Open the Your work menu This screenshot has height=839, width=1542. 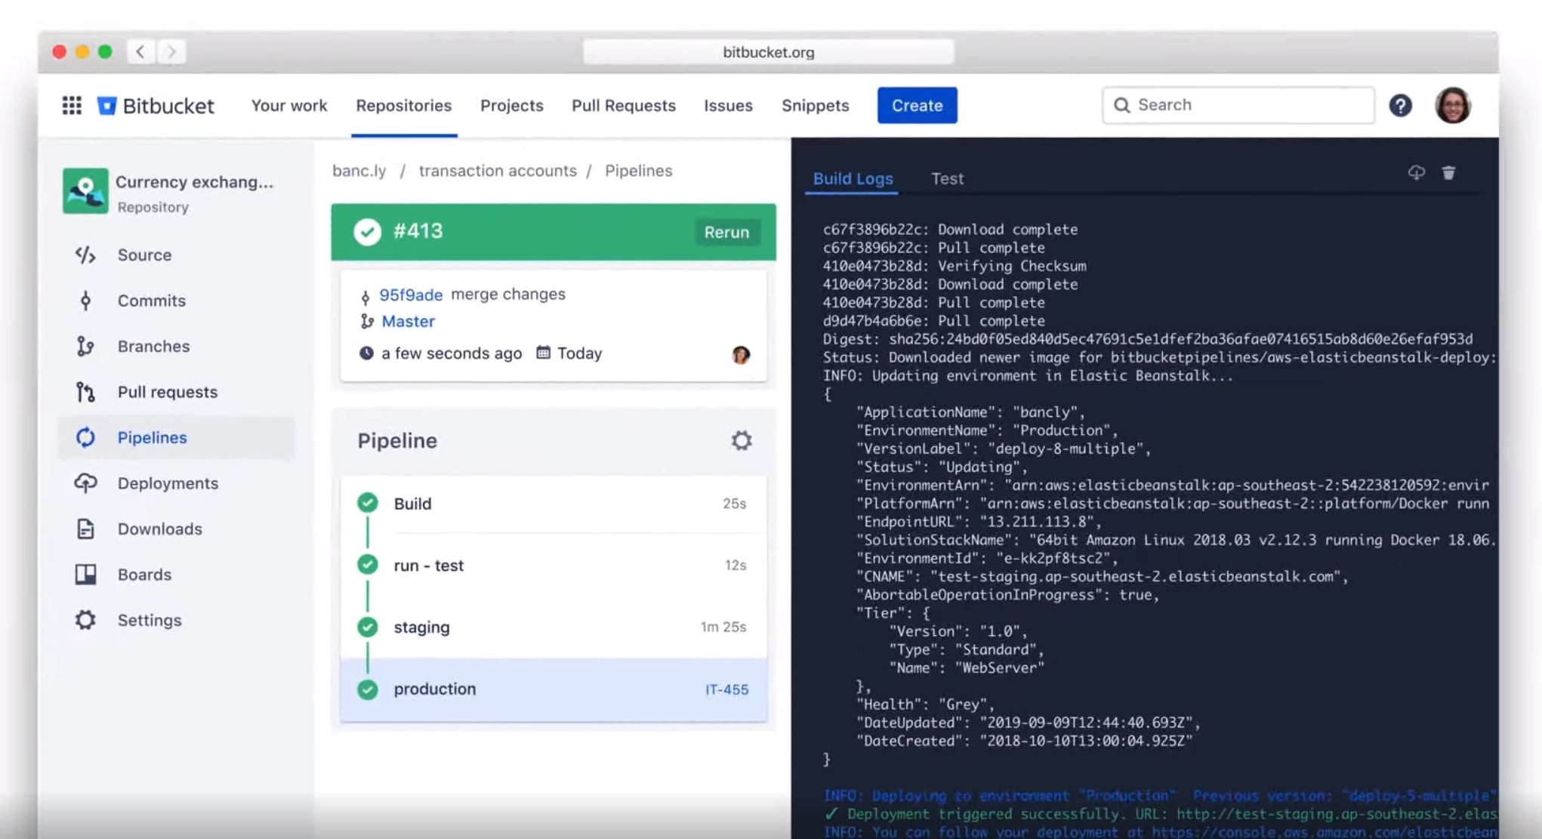[289, 106]
